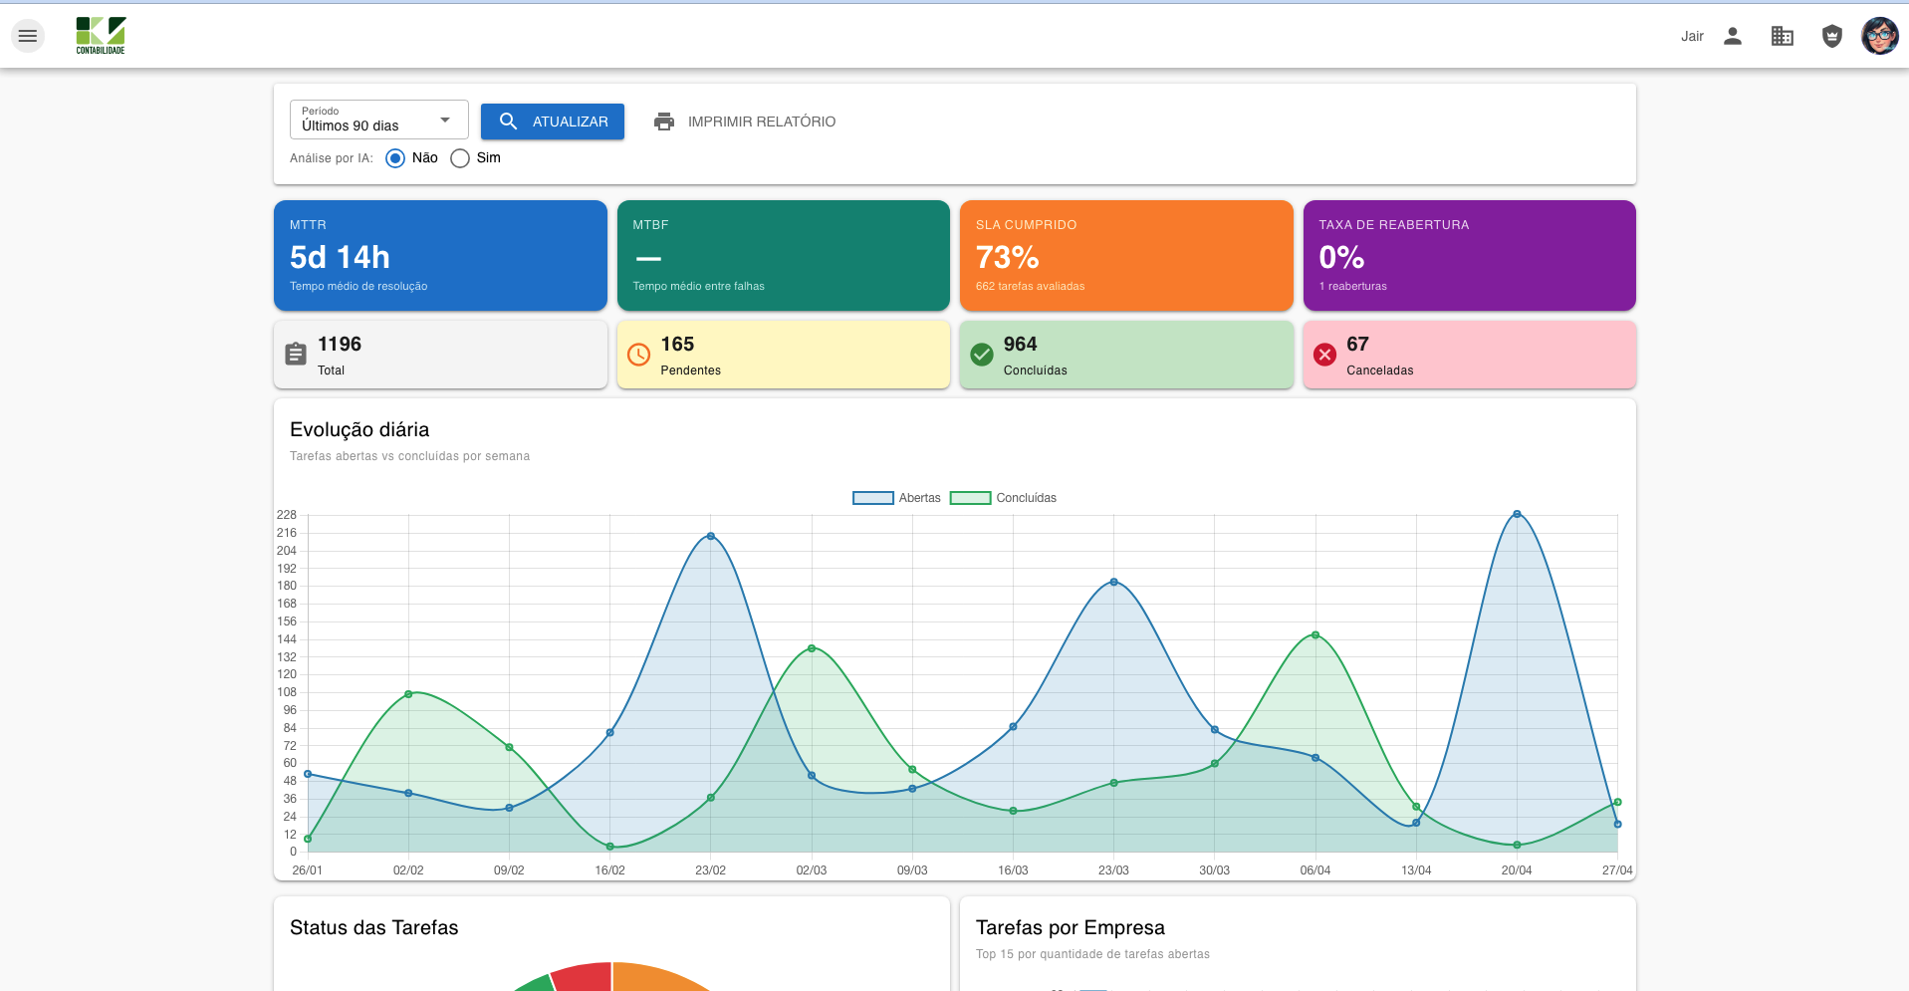Click the company building icon

click(1783, 36)
